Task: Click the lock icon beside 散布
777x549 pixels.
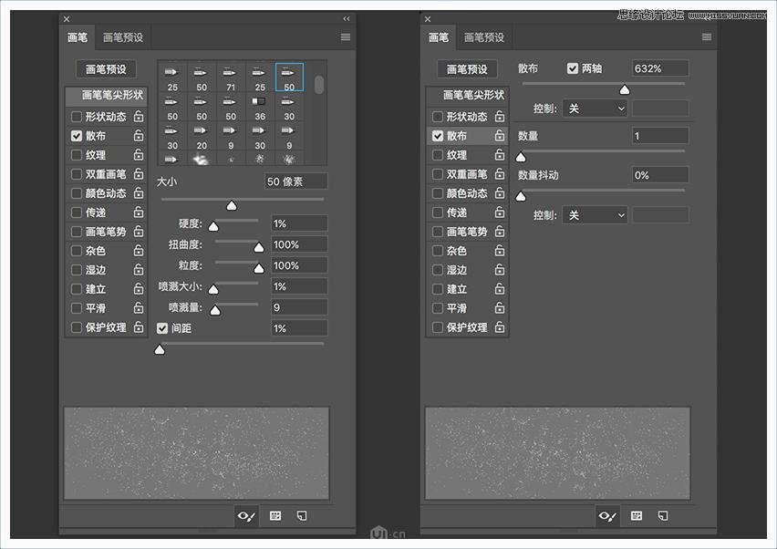Action: click(138, 136)
